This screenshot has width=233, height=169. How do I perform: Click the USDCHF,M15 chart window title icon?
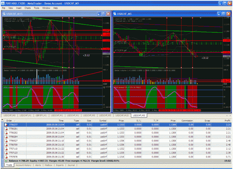[4, 14]
